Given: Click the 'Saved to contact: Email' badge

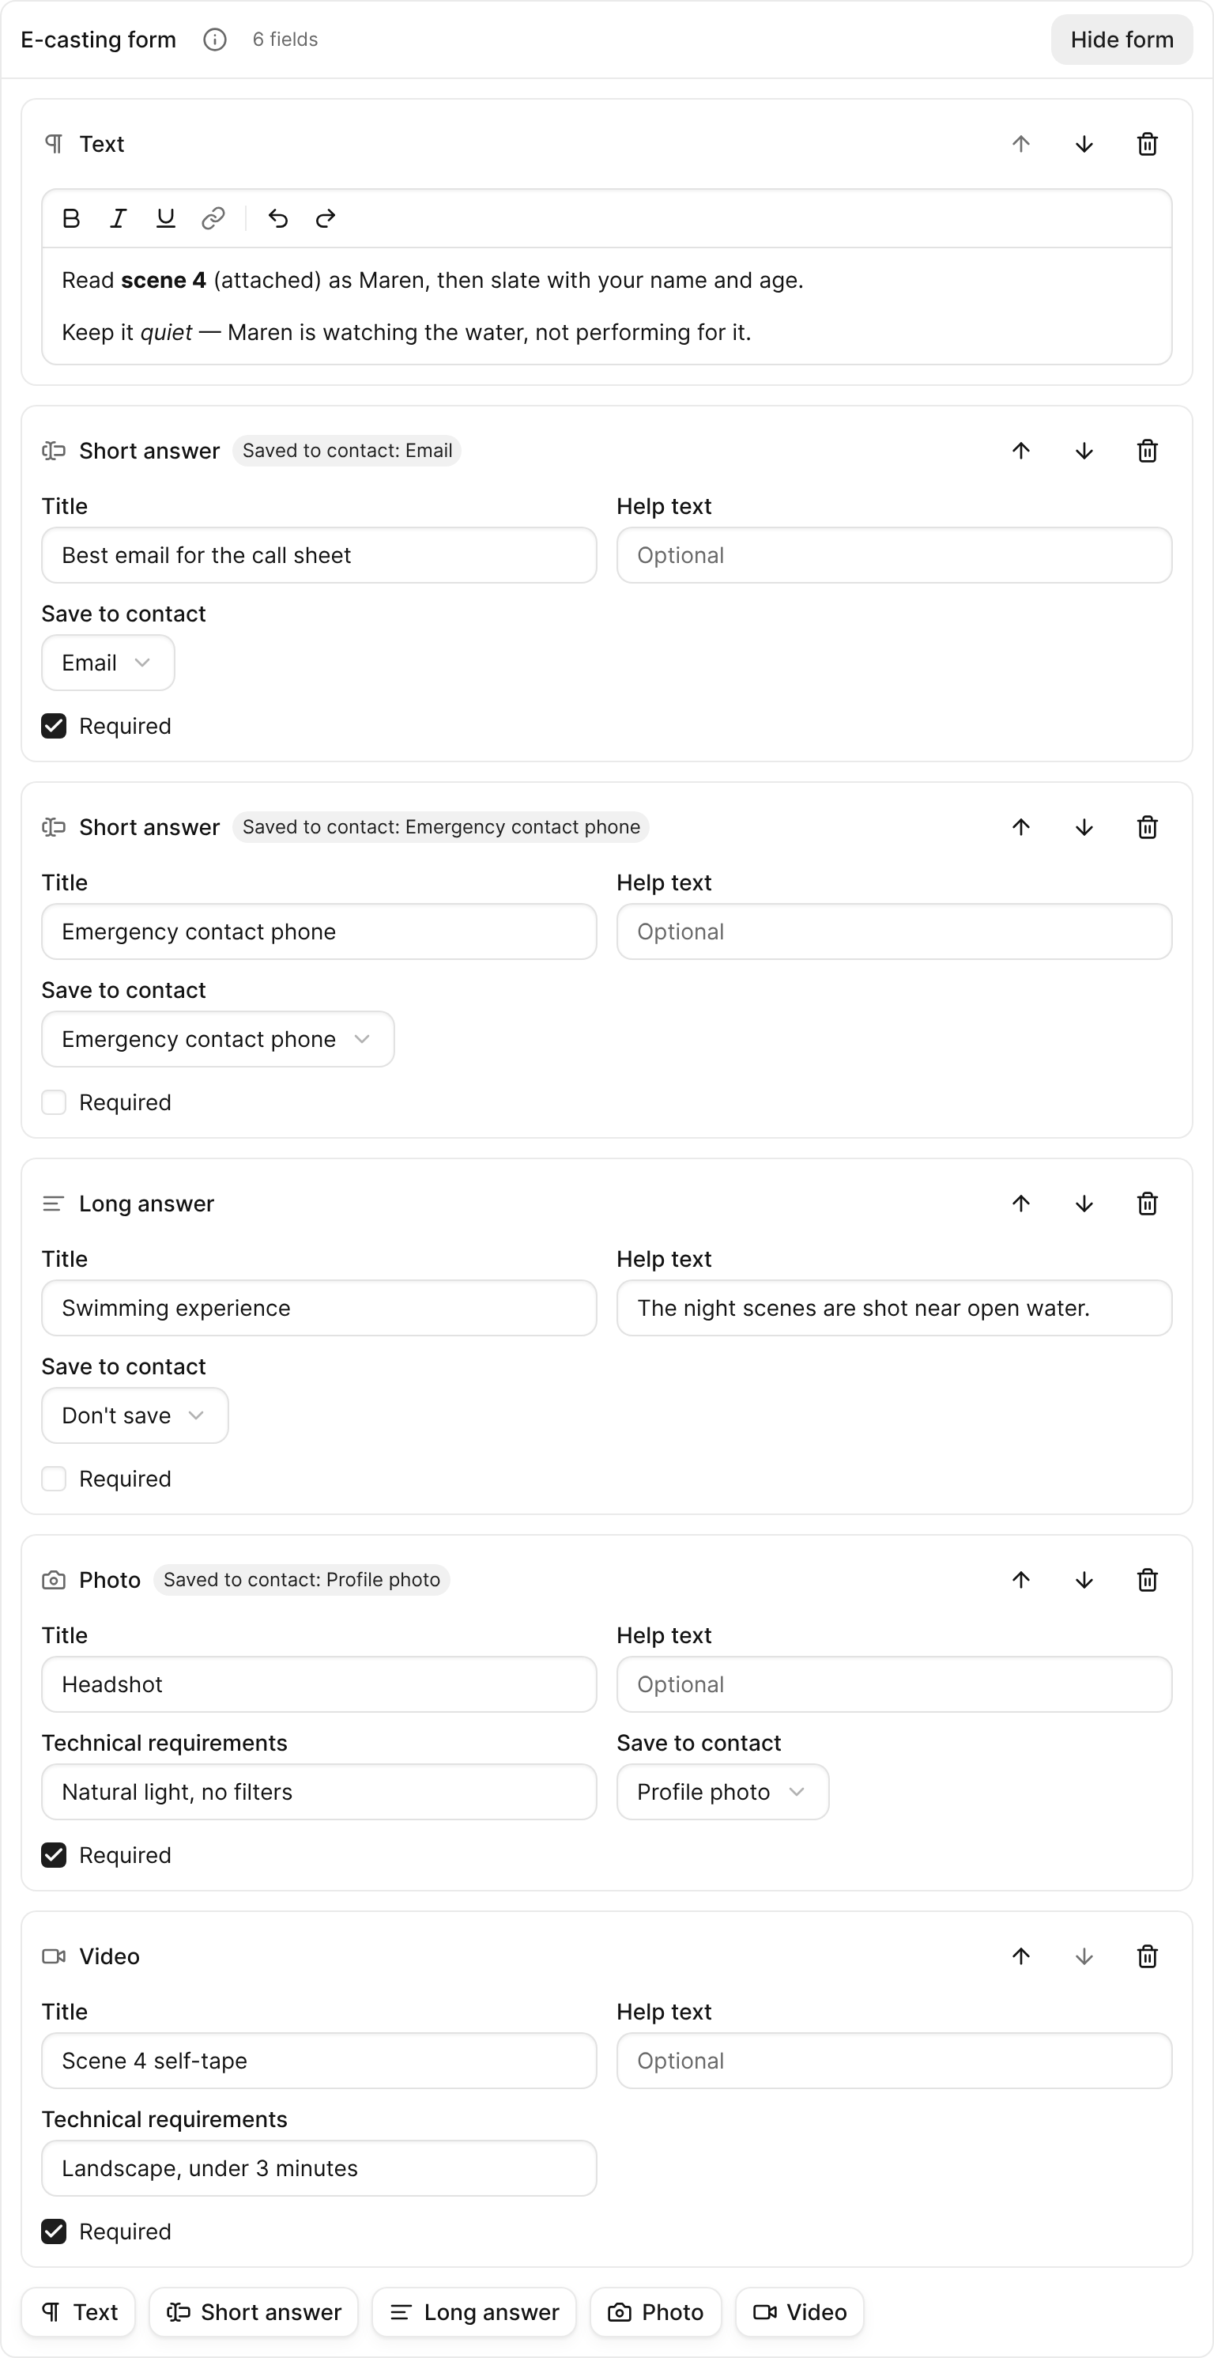Looking at the screenshot, I should pyautogui.click(x=347, y=451).
